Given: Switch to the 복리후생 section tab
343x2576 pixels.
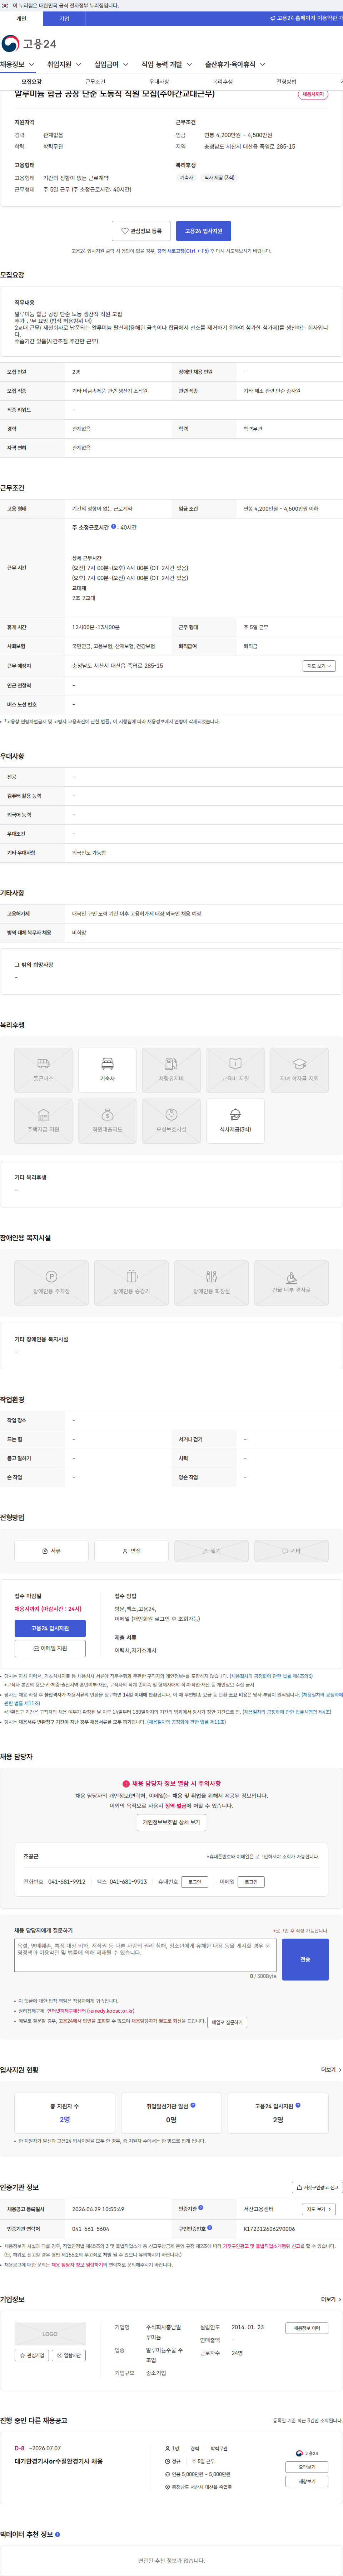Looking at the screenshot, I should pyautogui.click(x=222, y=82).
